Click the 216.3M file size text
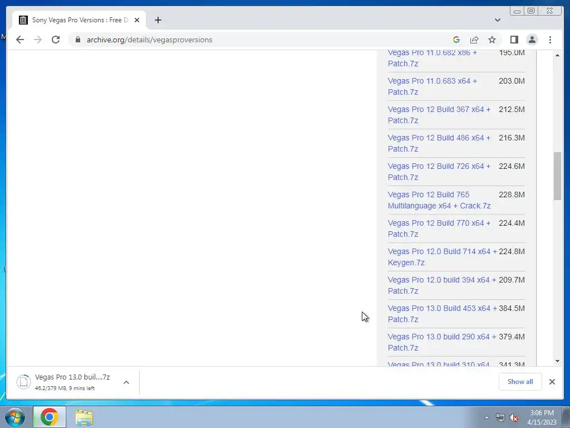Screen dimensions: 570x428 click(x=512, y=138)
